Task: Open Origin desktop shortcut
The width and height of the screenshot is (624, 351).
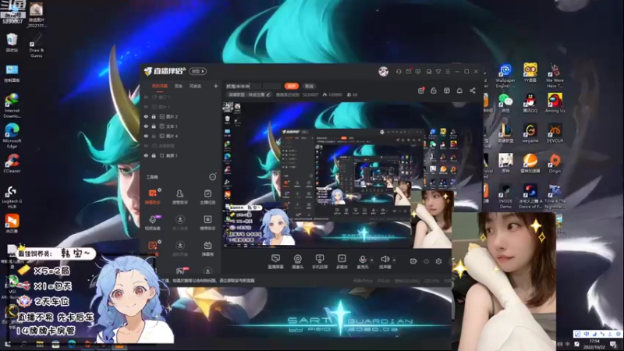Action: coord(555,163)
